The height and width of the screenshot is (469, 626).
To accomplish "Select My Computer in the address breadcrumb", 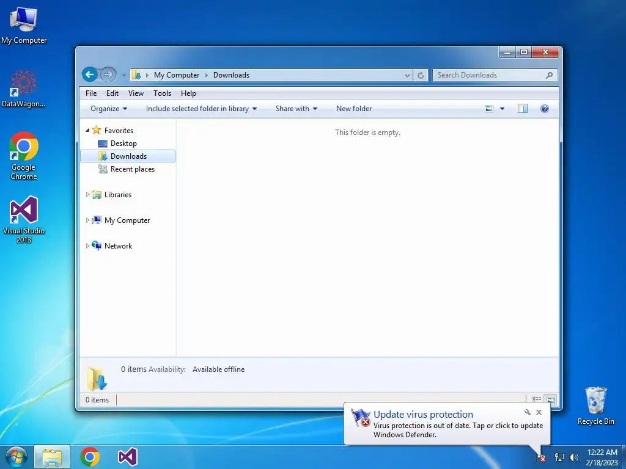I will (x=177, y=75).
